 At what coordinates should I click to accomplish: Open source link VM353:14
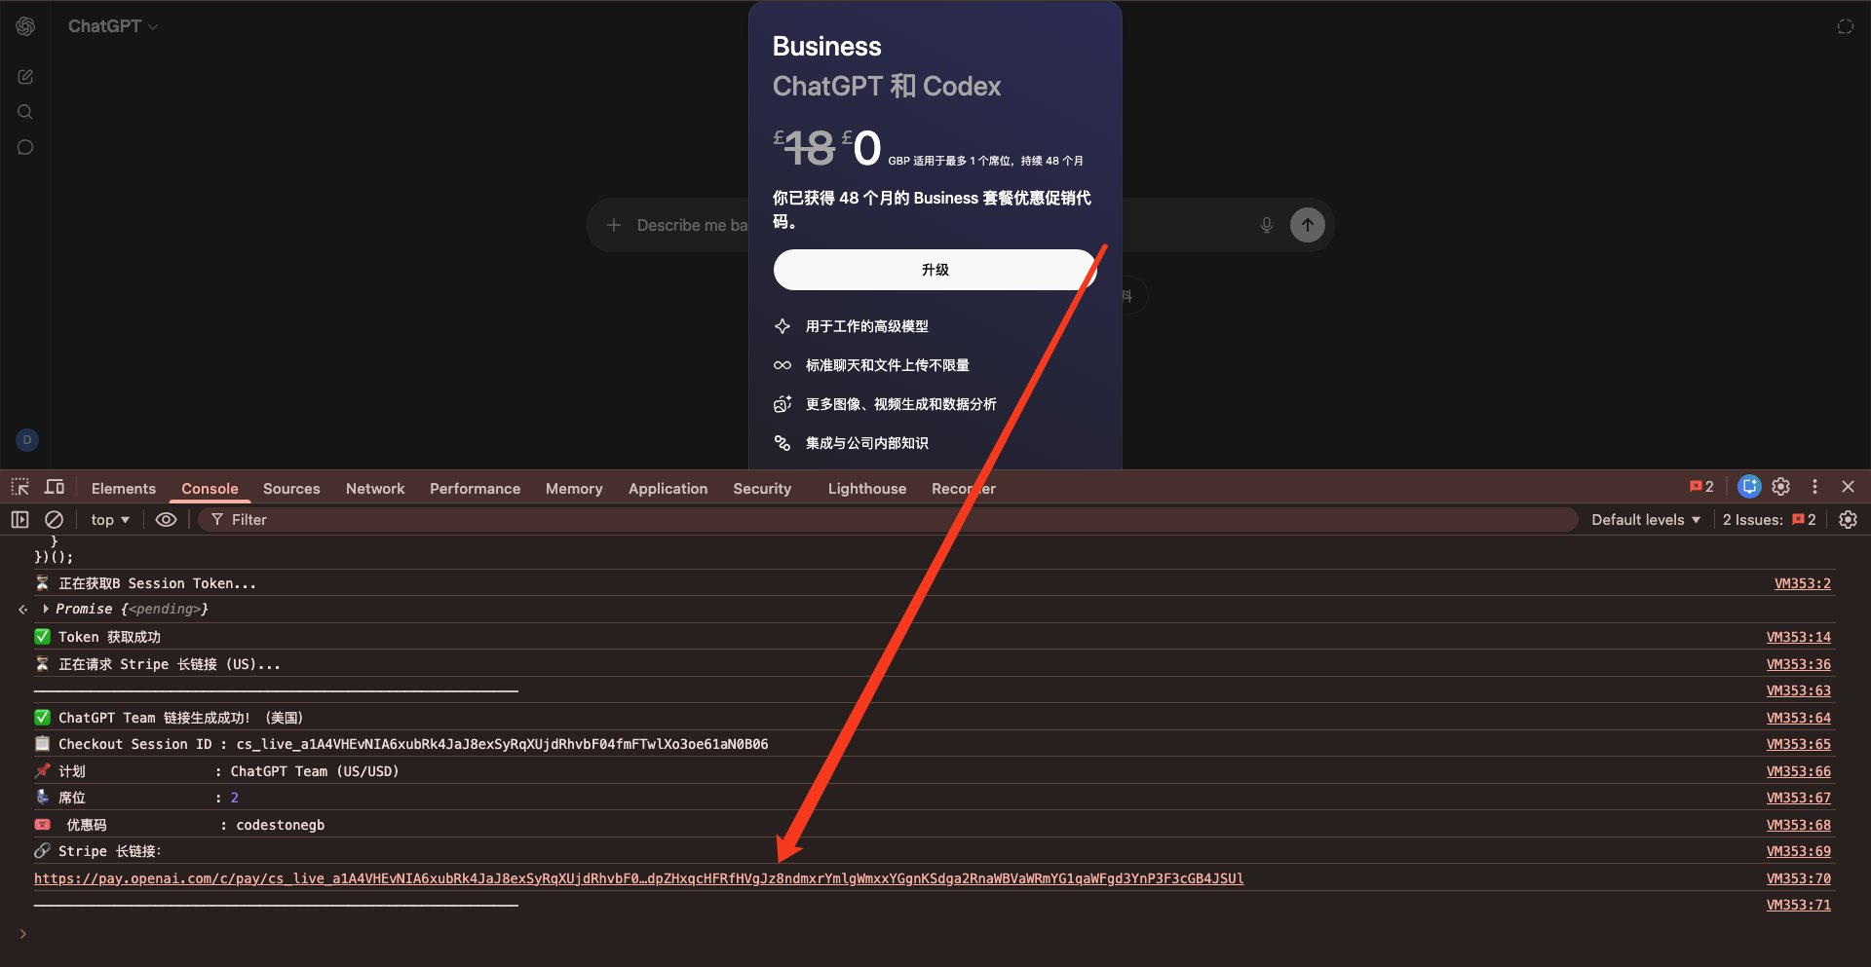pyautogui.click(x=1798, y=637)
